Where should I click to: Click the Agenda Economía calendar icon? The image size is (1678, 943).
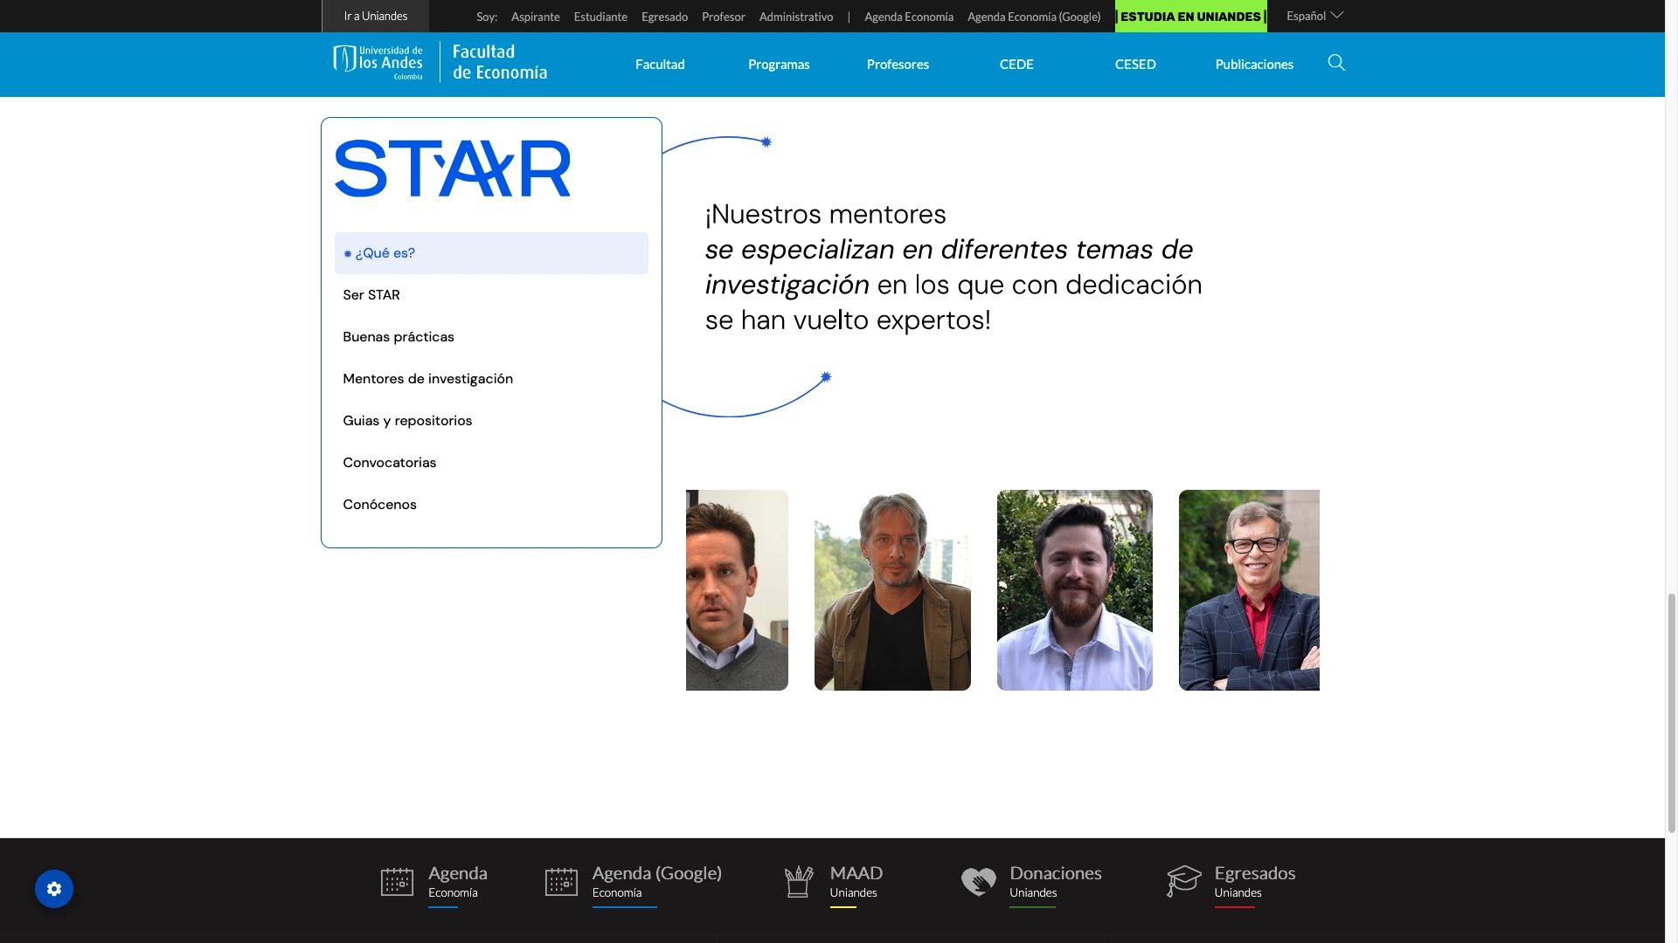point(397,882)
